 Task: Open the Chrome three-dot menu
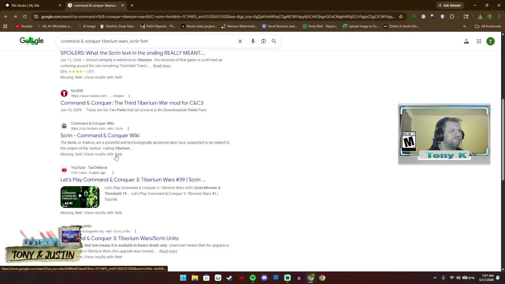[x=499, y=17]
